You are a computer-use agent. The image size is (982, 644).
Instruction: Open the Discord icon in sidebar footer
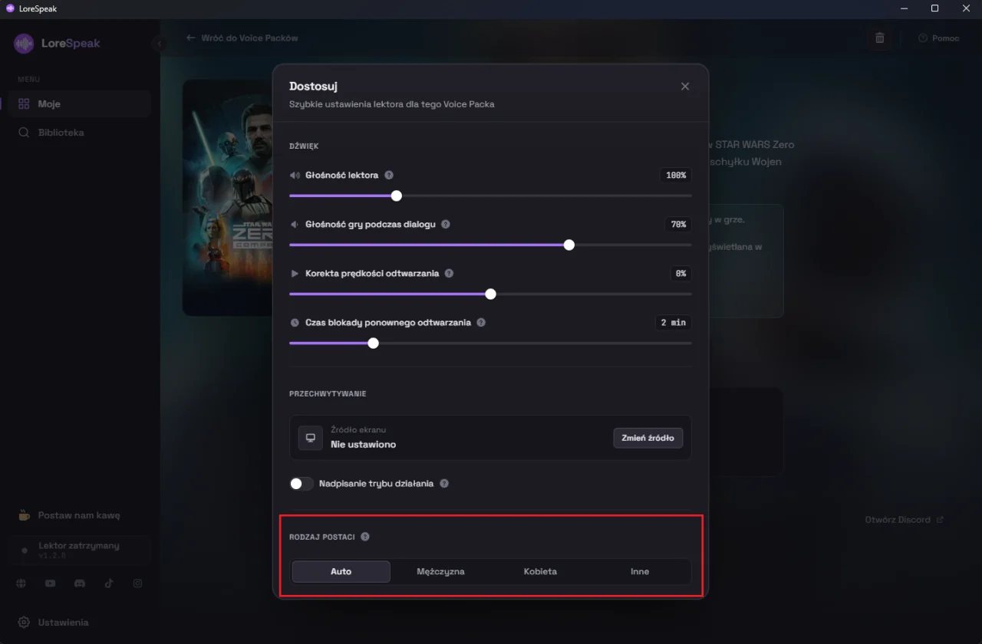[79, 583]
